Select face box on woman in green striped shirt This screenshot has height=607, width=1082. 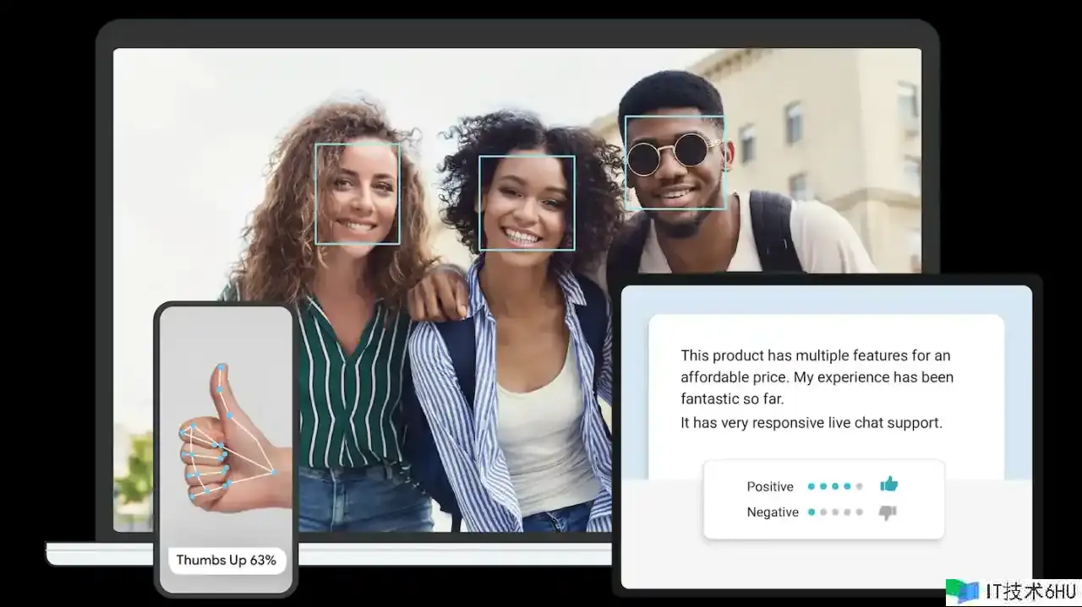(358, 193)
